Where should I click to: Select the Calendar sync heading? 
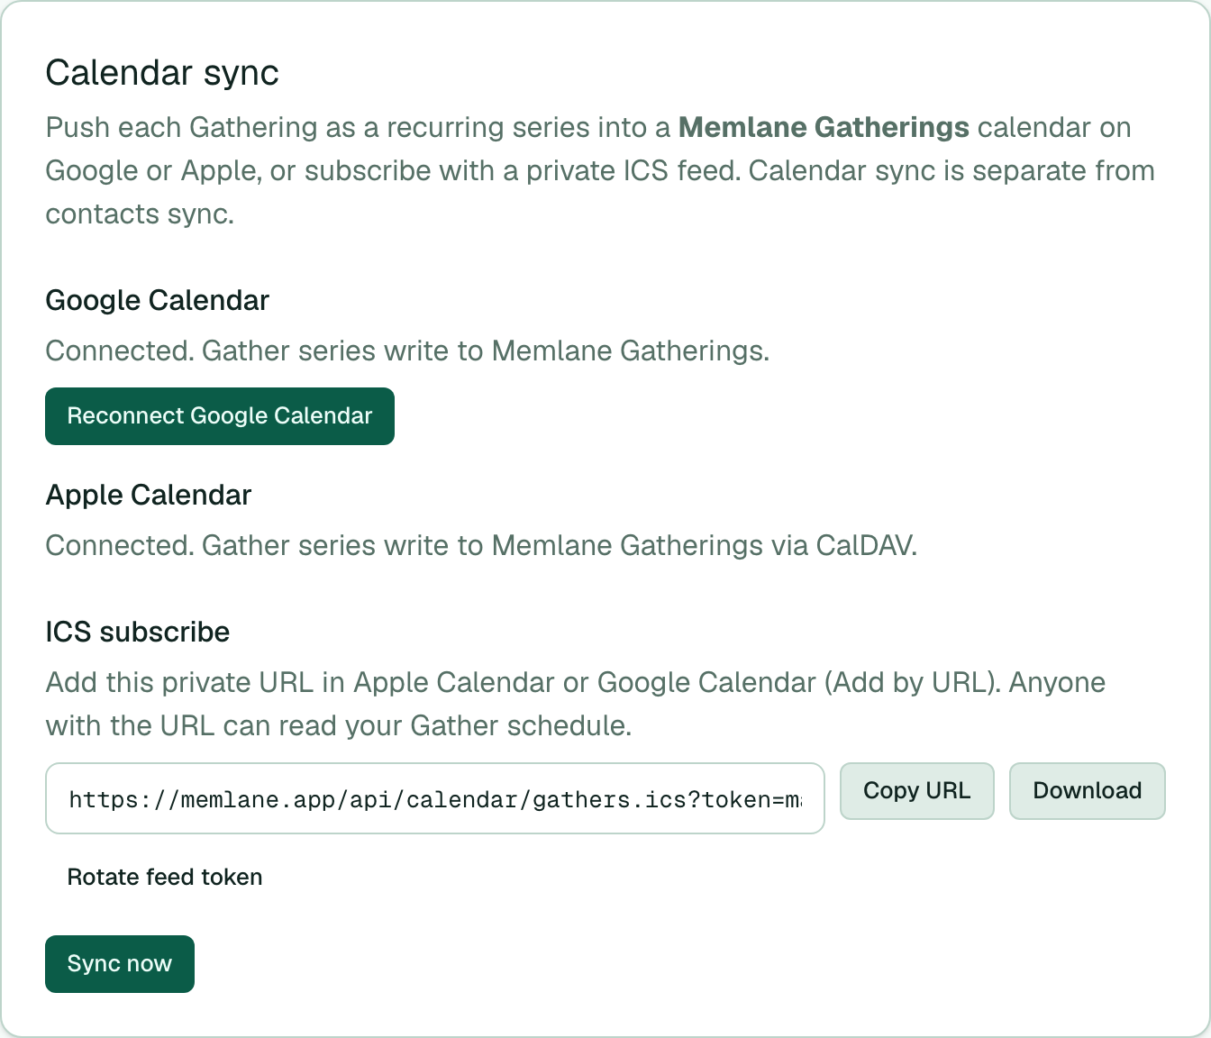coord(162,73)
